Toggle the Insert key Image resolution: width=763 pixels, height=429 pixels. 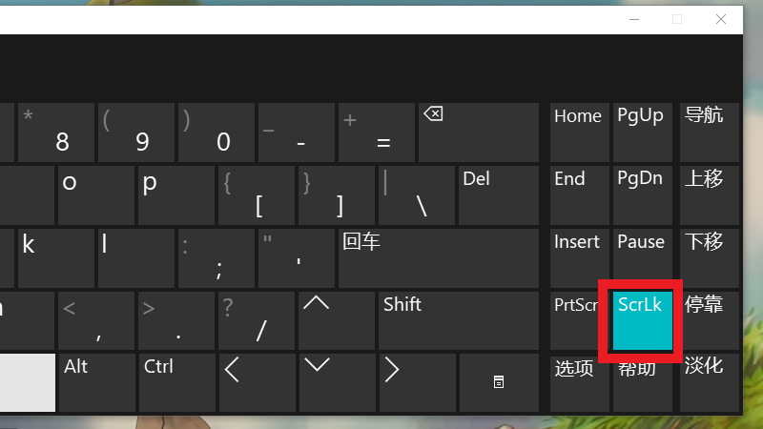pyautogui.click(x=579, y=257)
